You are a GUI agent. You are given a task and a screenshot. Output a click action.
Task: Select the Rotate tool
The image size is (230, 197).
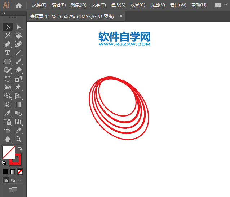(8, 79)
